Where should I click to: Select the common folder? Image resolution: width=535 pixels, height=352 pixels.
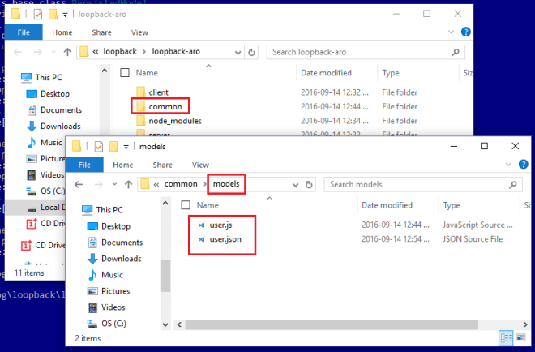(165, 107)
